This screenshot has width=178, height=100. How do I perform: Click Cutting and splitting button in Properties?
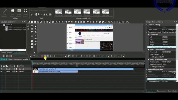click(x=161, y=79)
